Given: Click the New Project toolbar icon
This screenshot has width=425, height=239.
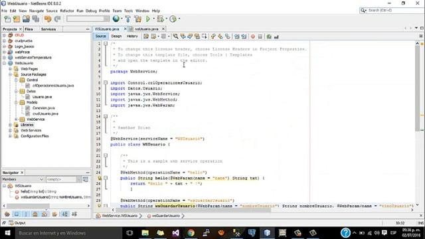Looking at the screenshot, I should (x=17, y=19).
